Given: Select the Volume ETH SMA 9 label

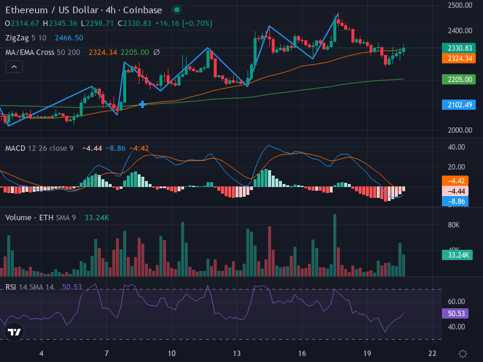Looking at the screenshot, I should [x=40, y=218].
